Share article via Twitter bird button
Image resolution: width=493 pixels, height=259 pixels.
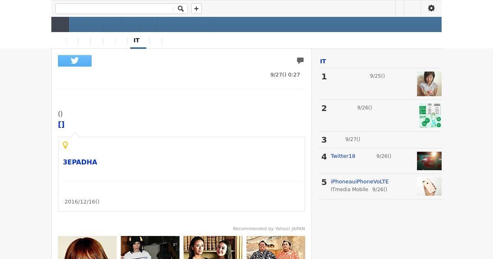pyautogui.click(x=75, y=61)
